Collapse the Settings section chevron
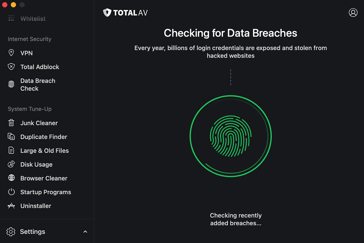The width and height of the screenshot is (364, 243). (85, 232)
